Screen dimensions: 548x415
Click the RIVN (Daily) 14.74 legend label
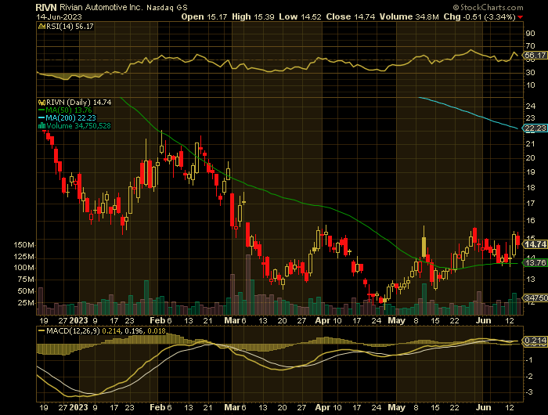[x=79, y=103]
